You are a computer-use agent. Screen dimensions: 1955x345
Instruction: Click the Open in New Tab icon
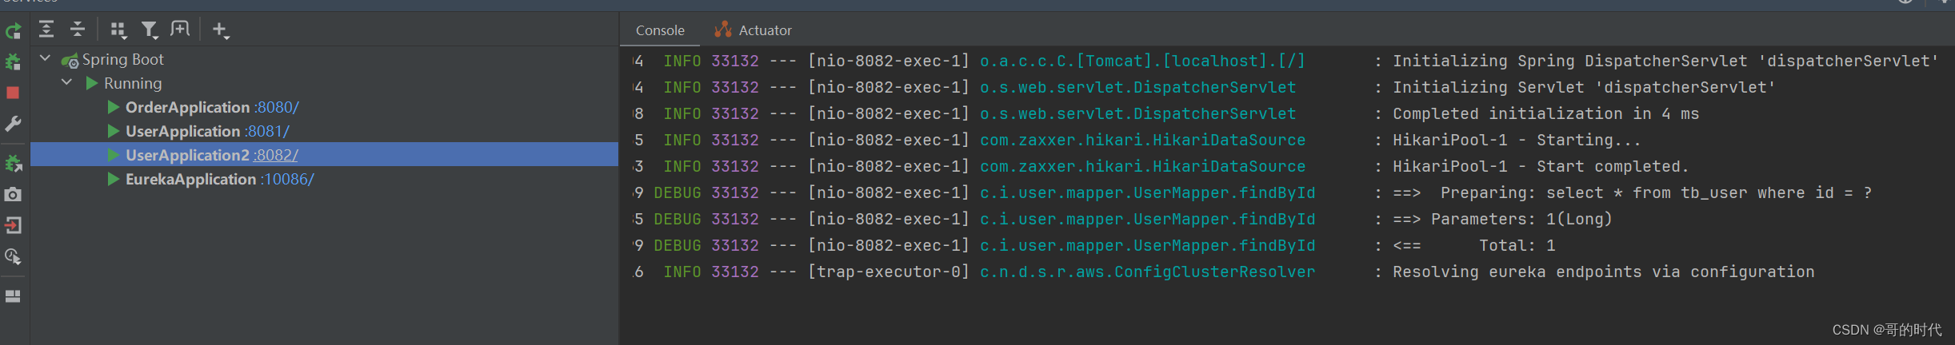coord(180,30)
